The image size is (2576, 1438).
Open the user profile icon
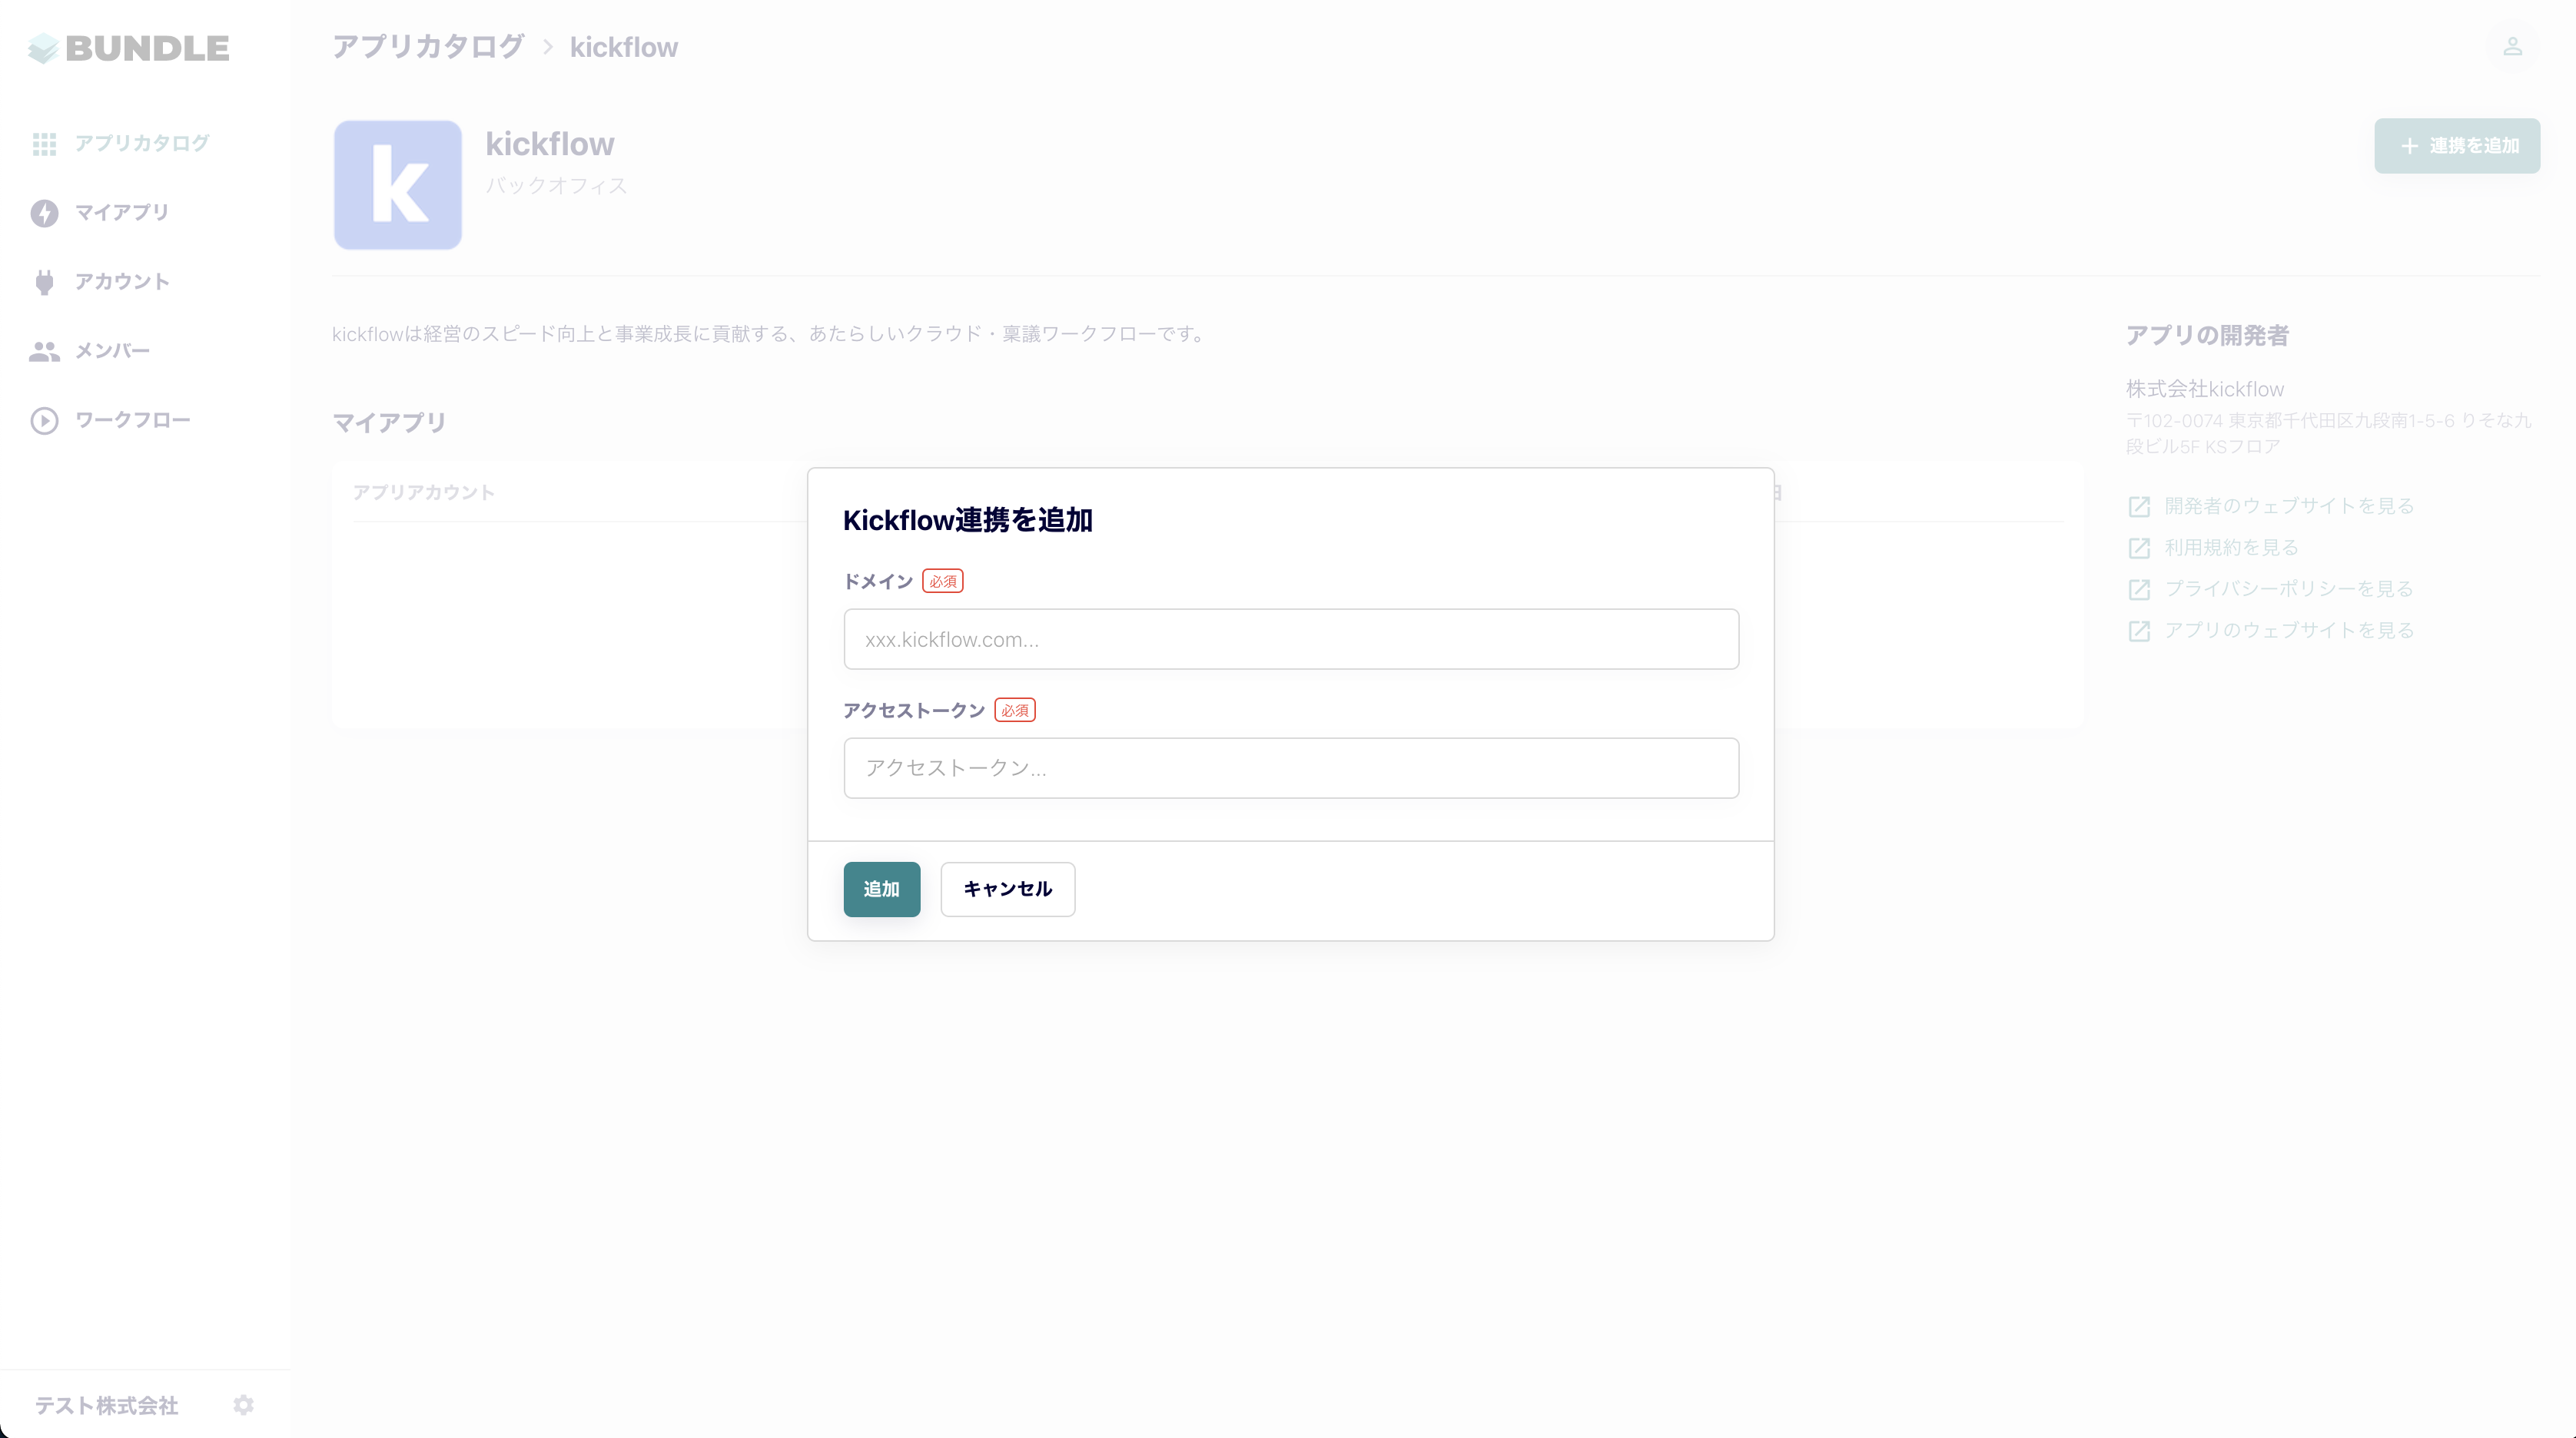point(2512,47)
